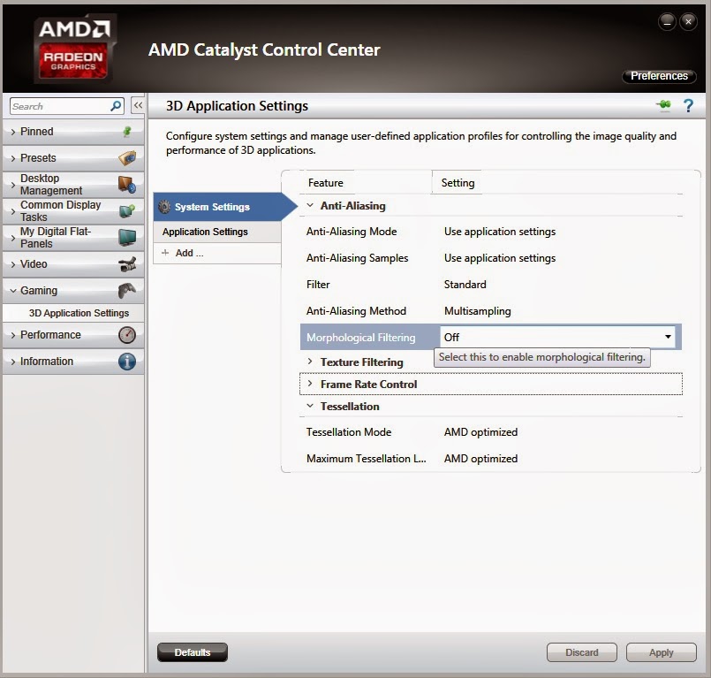The image size is (711, 678).
Task: Collapse the sidebar with double-arrow button
Action: [138, 106]
